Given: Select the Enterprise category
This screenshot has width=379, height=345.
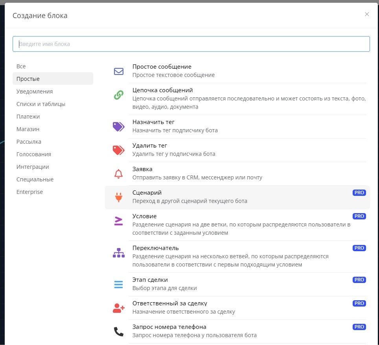Looking at the screenshot, I should point(29,192).
